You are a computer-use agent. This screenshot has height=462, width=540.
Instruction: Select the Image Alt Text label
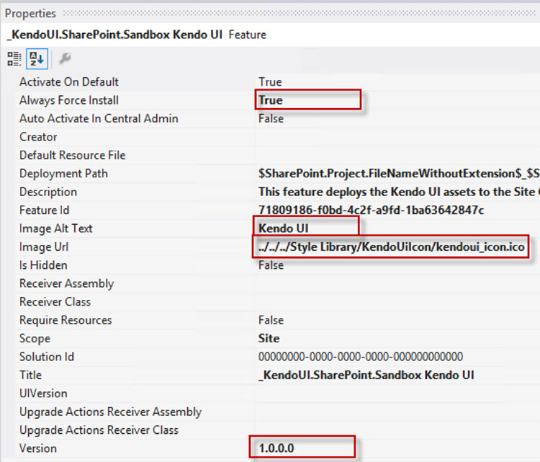[x=55, y=228]
